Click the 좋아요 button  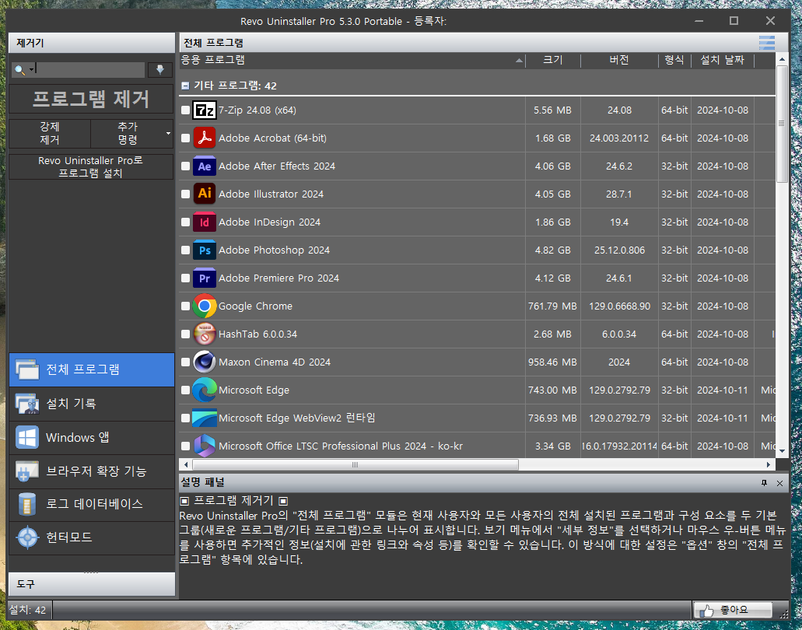(733, 610)
